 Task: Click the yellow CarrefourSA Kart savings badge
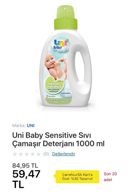[x=77, y=176]
